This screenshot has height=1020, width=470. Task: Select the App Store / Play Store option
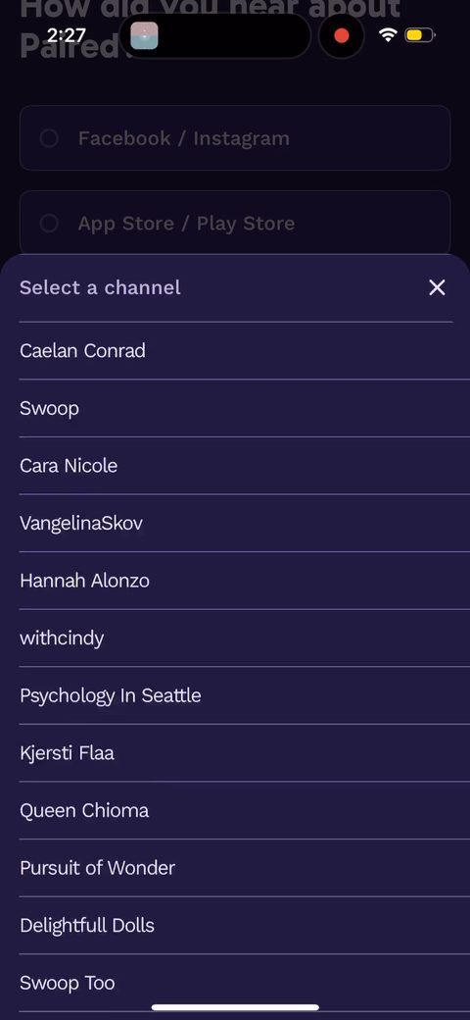coord(235,224)
